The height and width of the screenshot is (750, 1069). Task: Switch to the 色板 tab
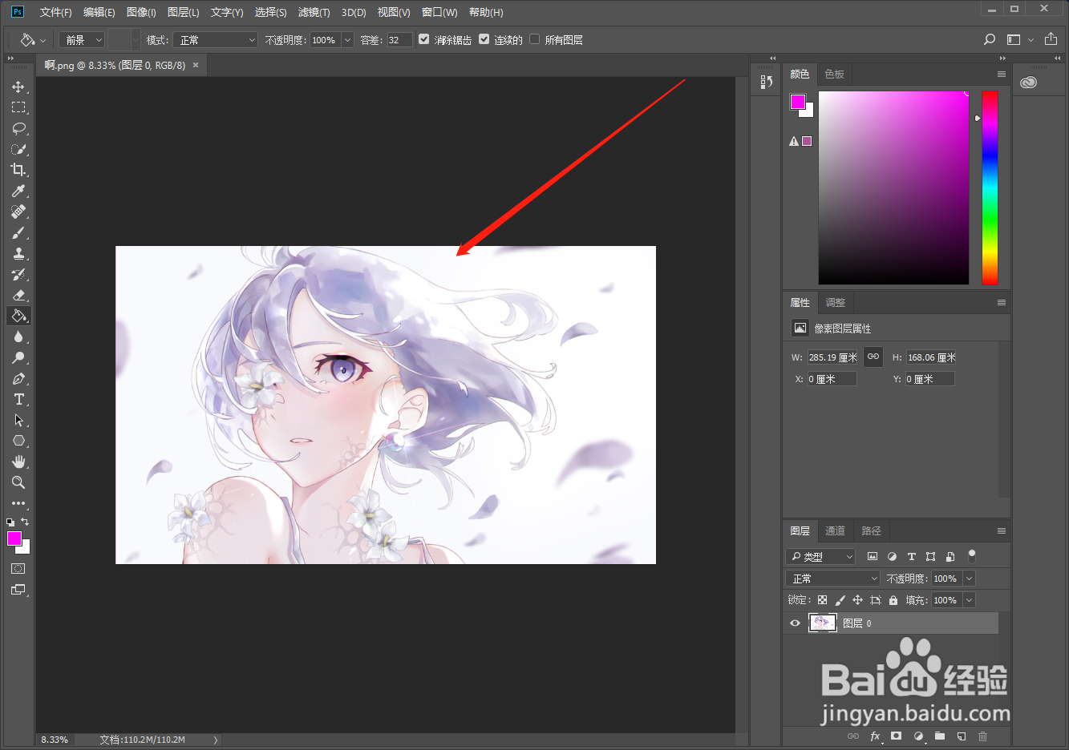834,74
